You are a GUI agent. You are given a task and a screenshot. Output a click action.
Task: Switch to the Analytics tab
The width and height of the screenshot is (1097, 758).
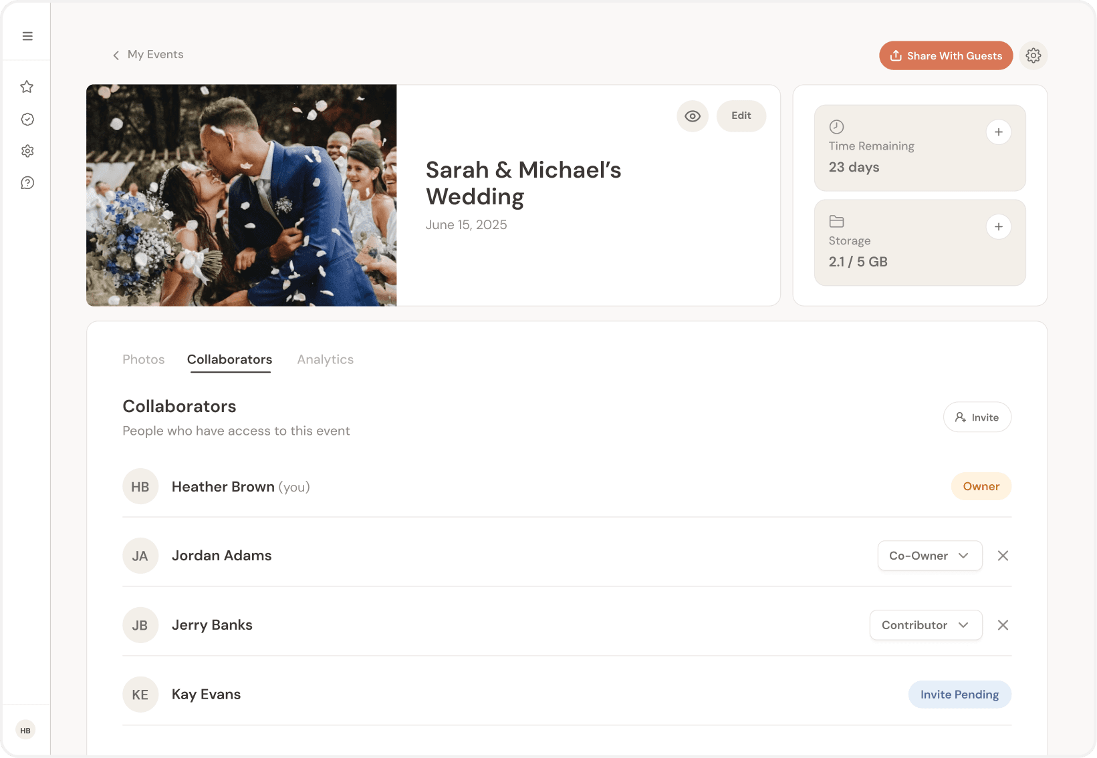(x=326, y=359)
